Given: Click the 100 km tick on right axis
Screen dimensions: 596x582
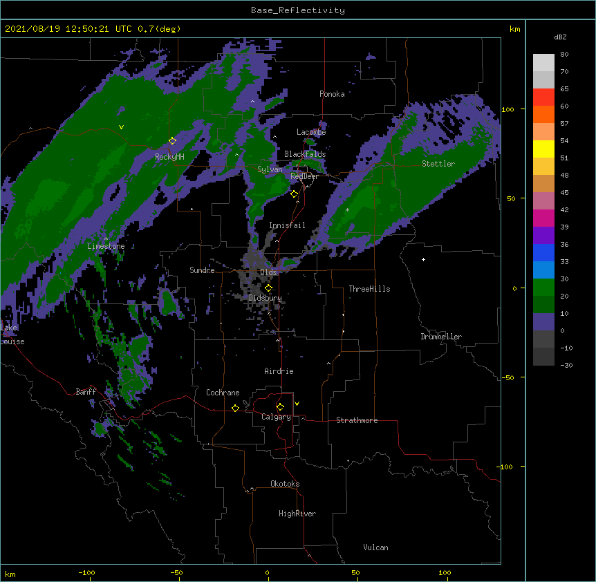Looking at the screenshot, I should click(507, 109).
